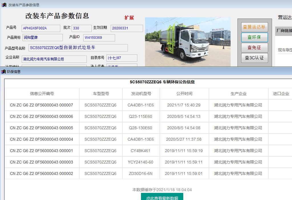
Task: Click publish time 2020/8/5 14:54:13
Action: click(184, 117)
